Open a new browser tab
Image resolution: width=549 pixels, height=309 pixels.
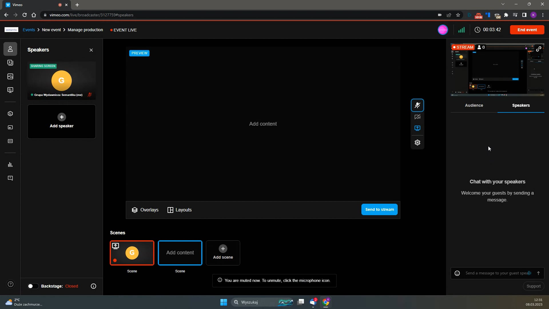click(77, 5)
